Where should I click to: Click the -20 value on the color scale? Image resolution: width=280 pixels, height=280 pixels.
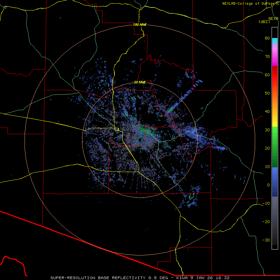(x=266, y=222)
